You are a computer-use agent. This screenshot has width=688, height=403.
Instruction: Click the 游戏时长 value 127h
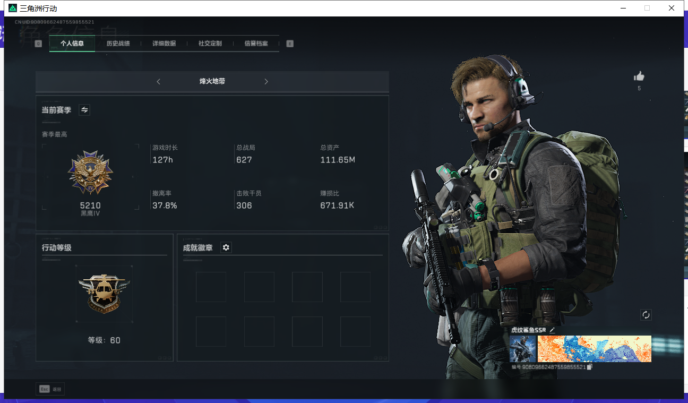click(x=163, y=160)
